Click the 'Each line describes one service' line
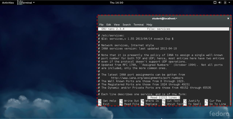This screenshot has width=233, height=119. (x=142, y=94)
